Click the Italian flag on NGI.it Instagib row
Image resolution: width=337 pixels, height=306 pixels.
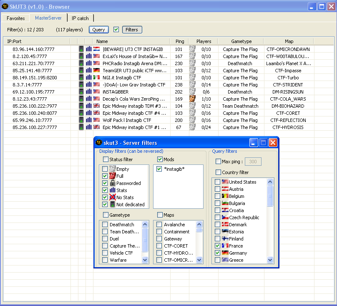click(x=96, y=78)
